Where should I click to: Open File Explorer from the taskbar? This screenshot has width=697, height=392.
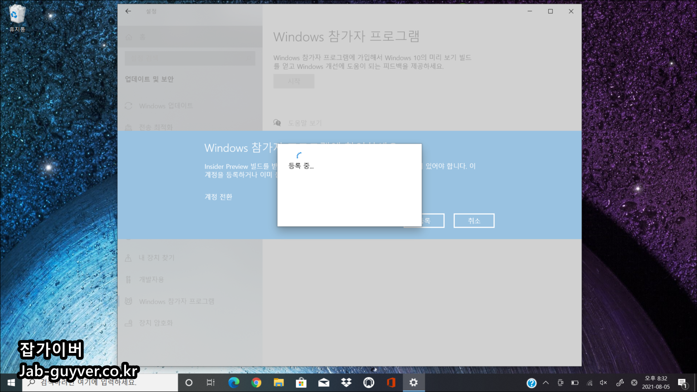(279, 383)
